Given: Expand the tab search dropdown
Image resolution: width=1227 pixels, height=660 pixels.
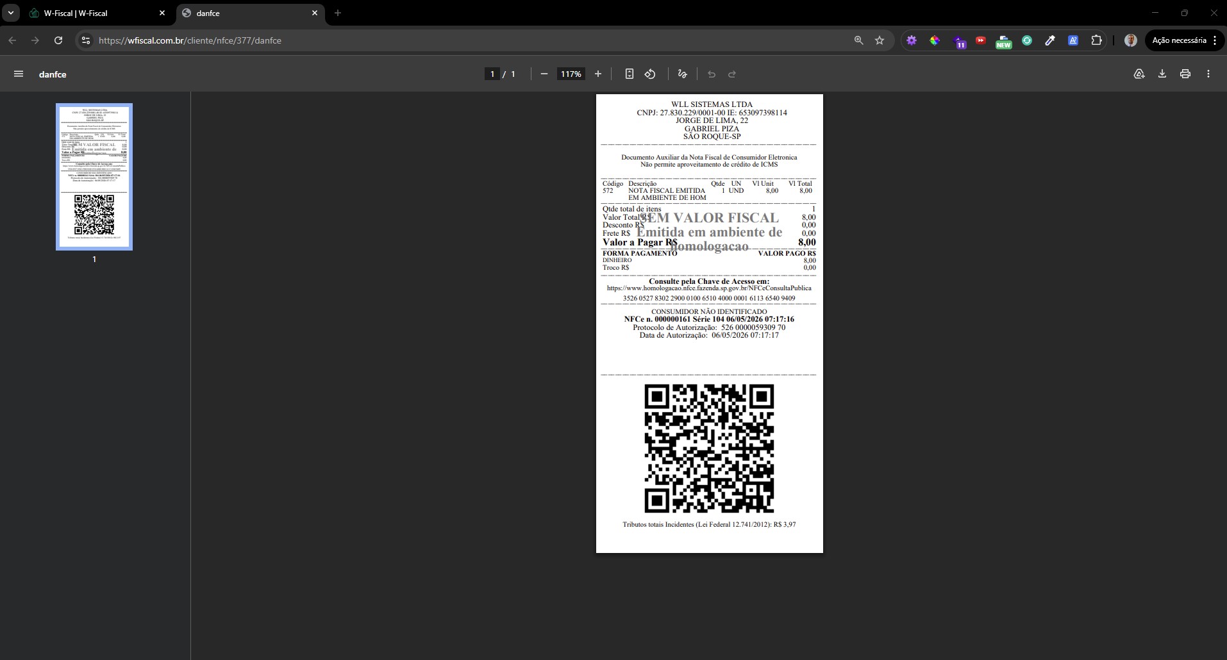Looking at the screenshot, I should (x=11, y=13).
